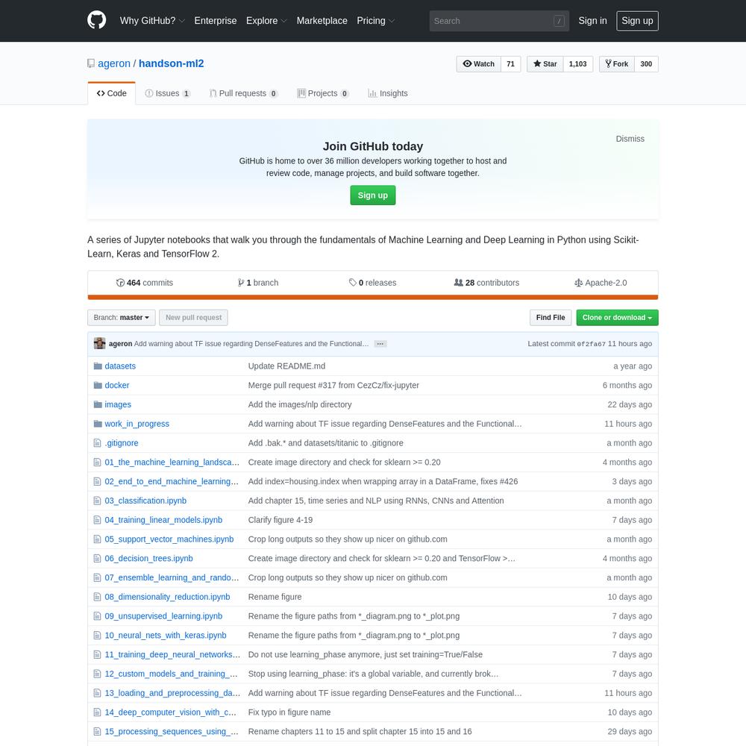The image size is (746, 746).
Task: Click Sign in link in header
Action: tap(592, 20)
